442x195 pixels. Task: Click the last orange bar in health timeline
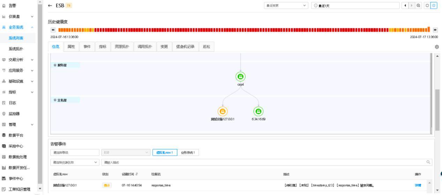(x=428, y=29)
